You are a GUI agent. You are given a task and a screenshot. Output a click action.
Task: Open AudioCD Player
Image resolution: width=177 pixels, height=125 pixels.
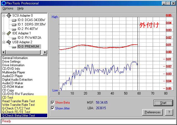tap(12, 76)
